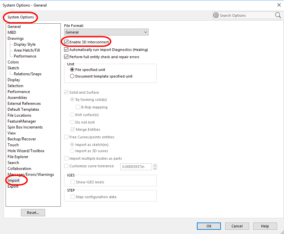
Task: Select Display Style under Drawings
Action: click(x=25, y=44)
